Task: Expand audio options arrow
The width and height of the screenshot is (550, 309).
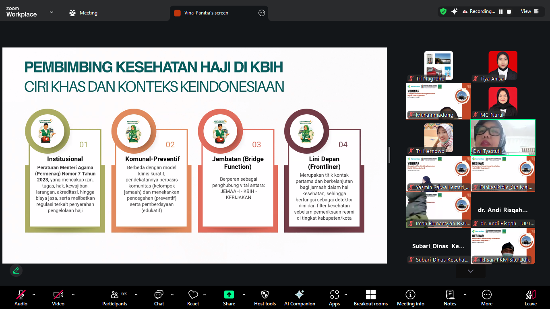Action: (34, 295)
